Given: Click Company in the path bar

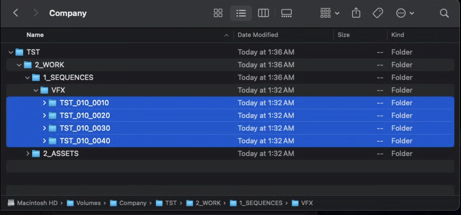Looking at the screenshot, I should [x=132, y=203].
